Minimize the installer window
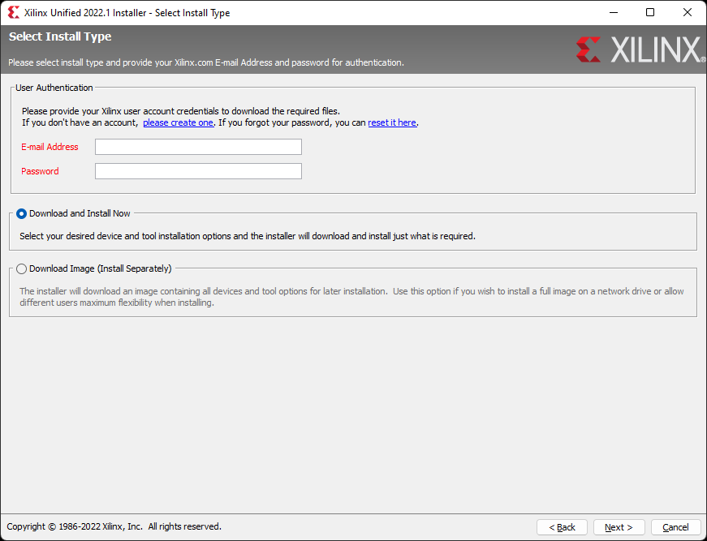This screenshot has width=707, height=541. coord(613,13)
